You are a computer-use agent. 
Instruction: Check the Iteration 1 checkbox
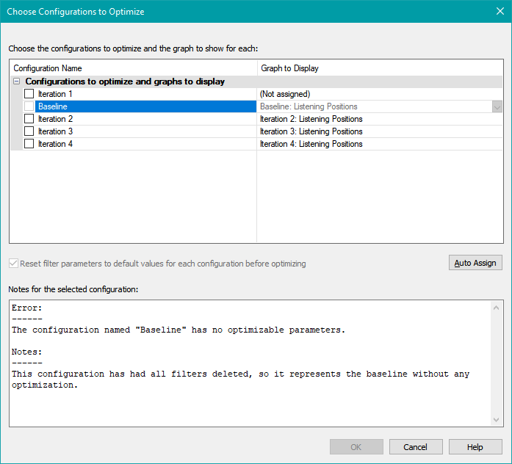pyautogui.click(x=29, y=94)
